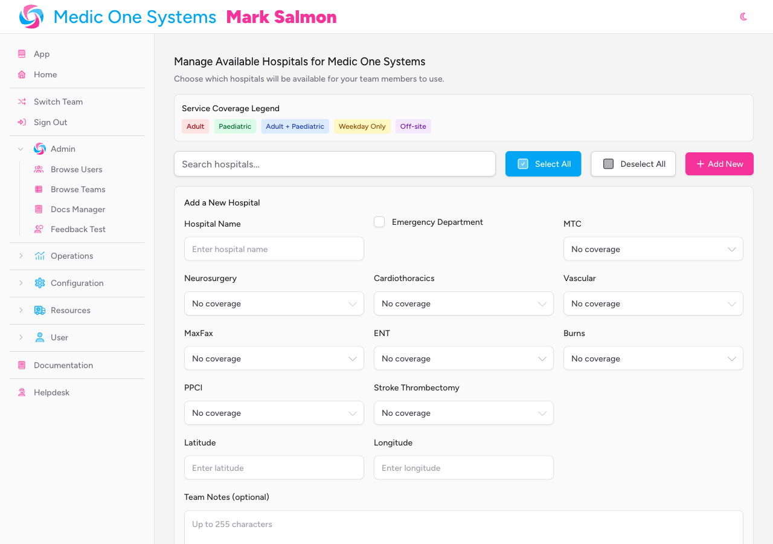Enable the Emergency Department checkbox
The height and width of the screenshot is (544, 773).
tap(379, 222)
